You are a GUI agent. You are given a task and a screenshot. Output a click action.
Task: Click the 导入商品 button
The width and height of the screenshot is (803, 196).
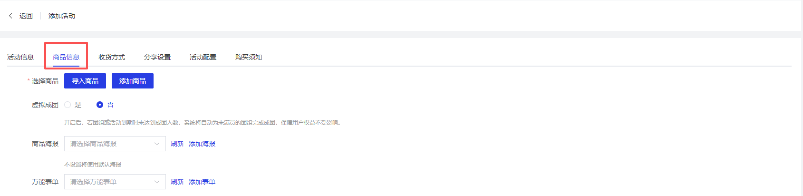85,81
